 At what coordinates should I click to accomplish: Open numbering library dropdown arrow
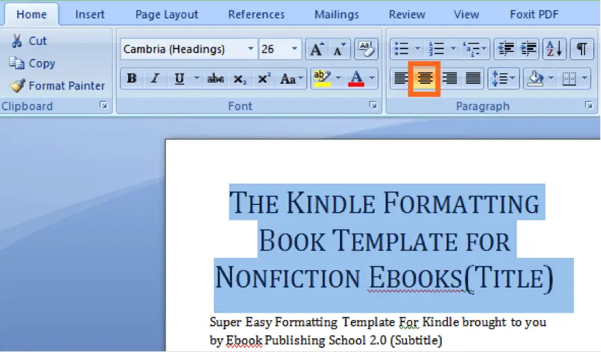[453, 49]
